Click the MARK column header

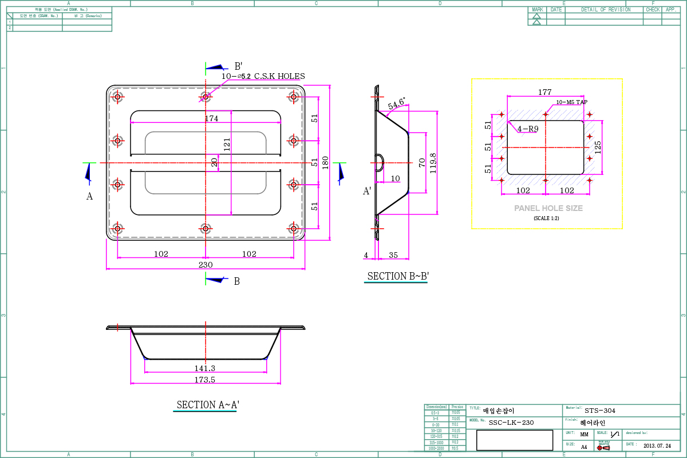click(538, 10)
